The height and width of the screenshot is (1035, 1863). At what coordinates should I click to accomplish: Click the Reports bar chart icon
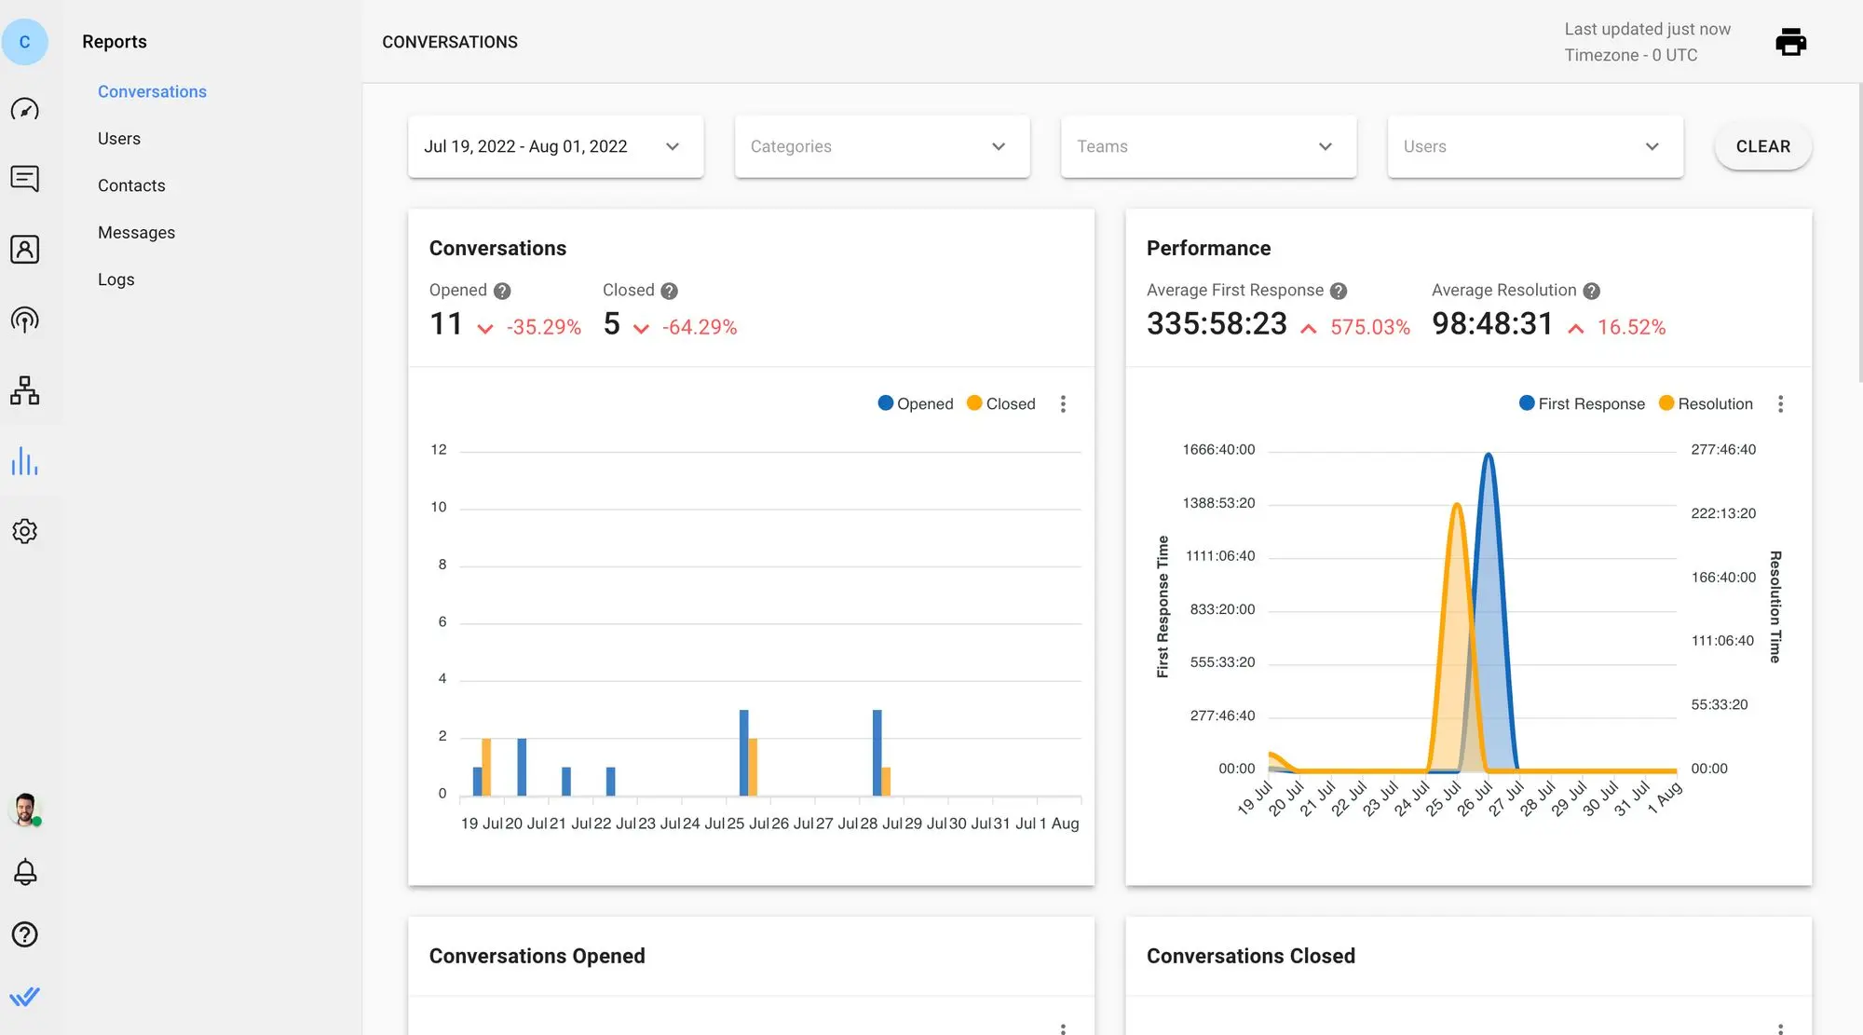click(x=23, y=460)
